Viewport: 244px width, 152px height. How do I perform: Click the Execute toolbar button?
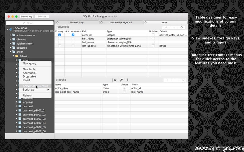pyautogui.click(x=42, y=16)
